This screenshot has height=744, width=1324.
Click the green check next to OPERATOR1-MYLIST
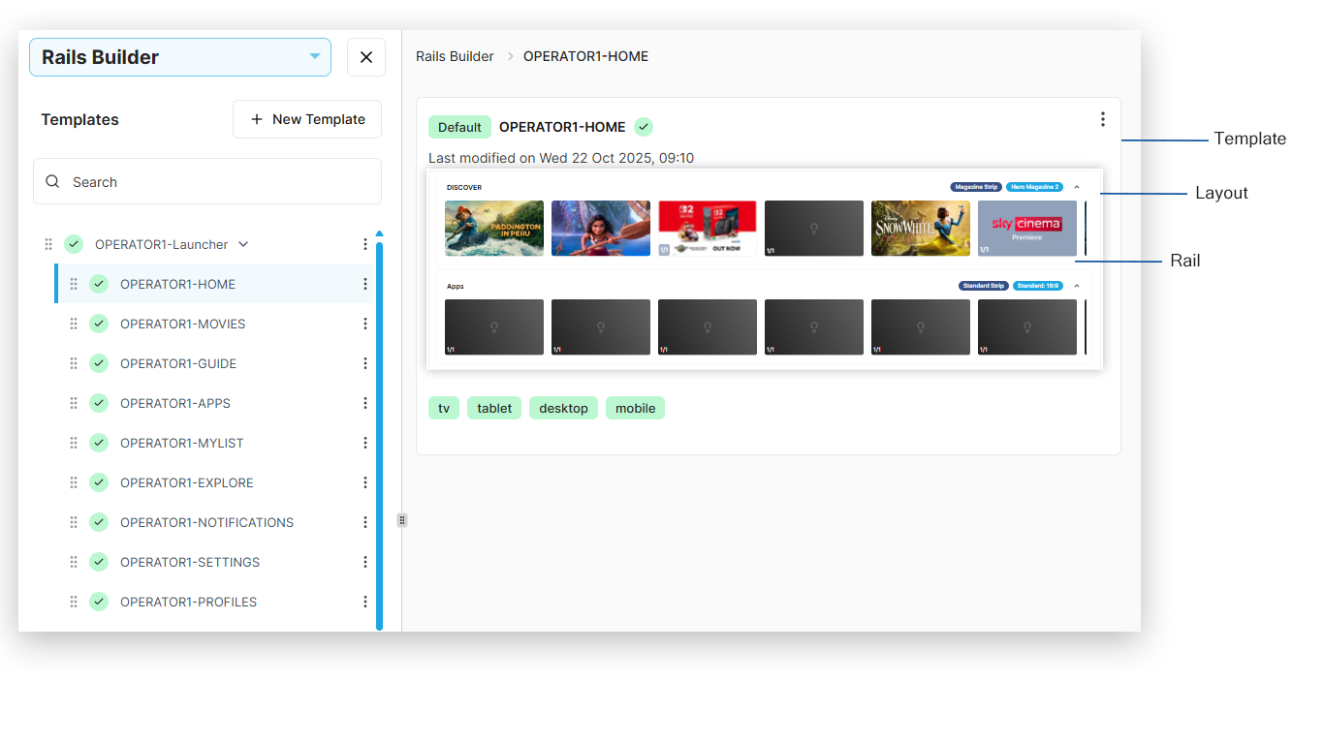click(x=99, y=443)
